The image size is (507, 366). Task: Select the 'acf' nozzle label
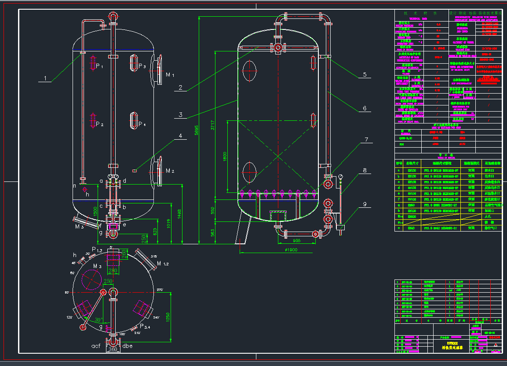pyautogui.click(x=96, y=346)
